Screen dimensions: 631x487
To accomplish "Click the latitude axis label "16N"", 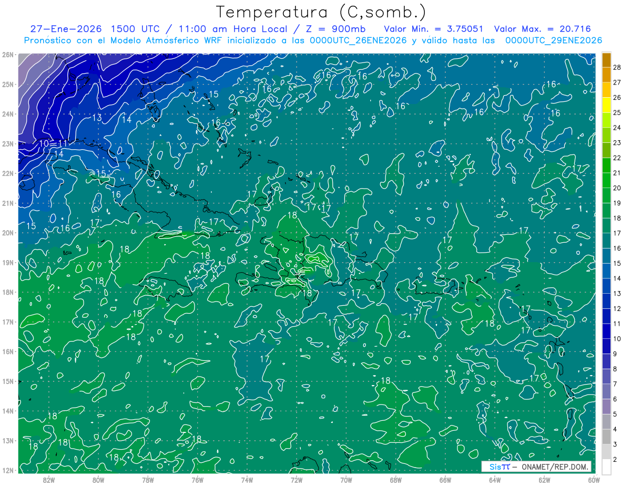I will 7,351.
